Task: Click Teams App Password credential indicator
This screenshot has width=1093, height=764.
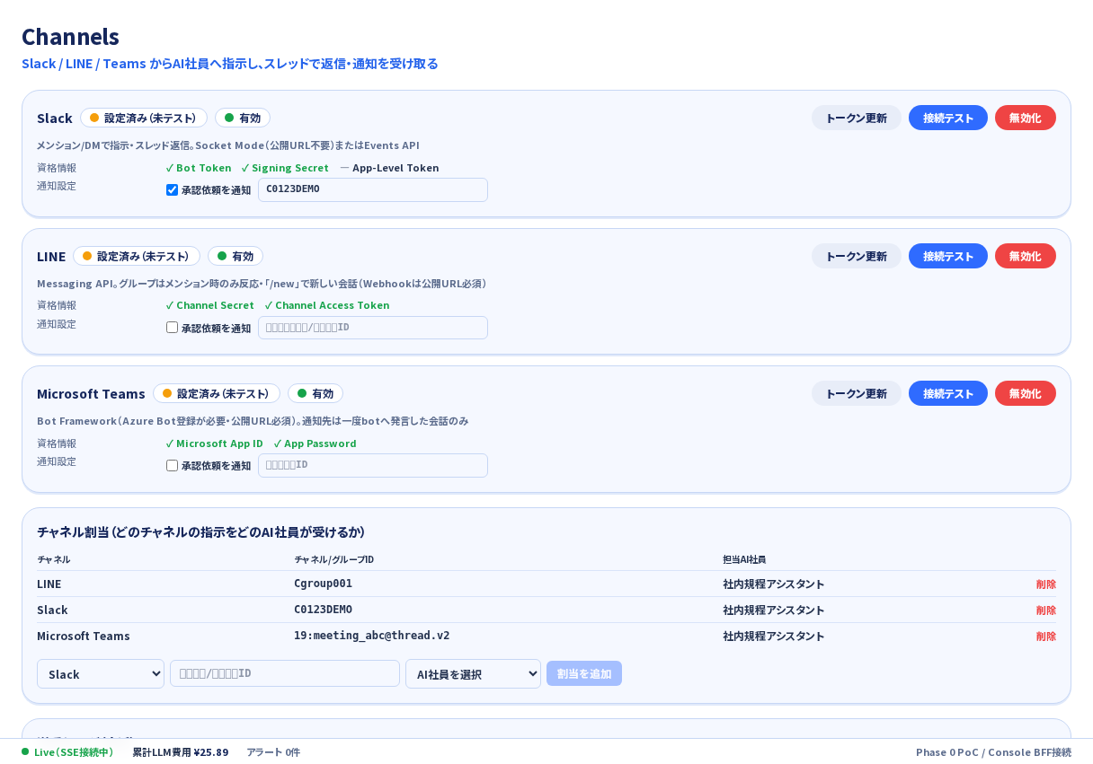Action: point(315,443)
